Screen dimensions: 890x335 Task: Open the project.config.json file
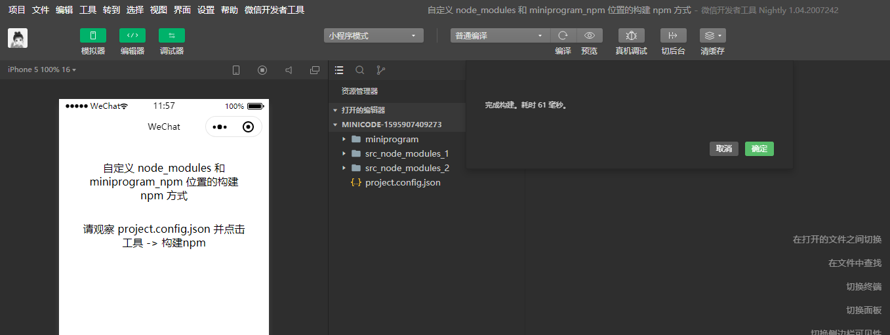[397, 182]
